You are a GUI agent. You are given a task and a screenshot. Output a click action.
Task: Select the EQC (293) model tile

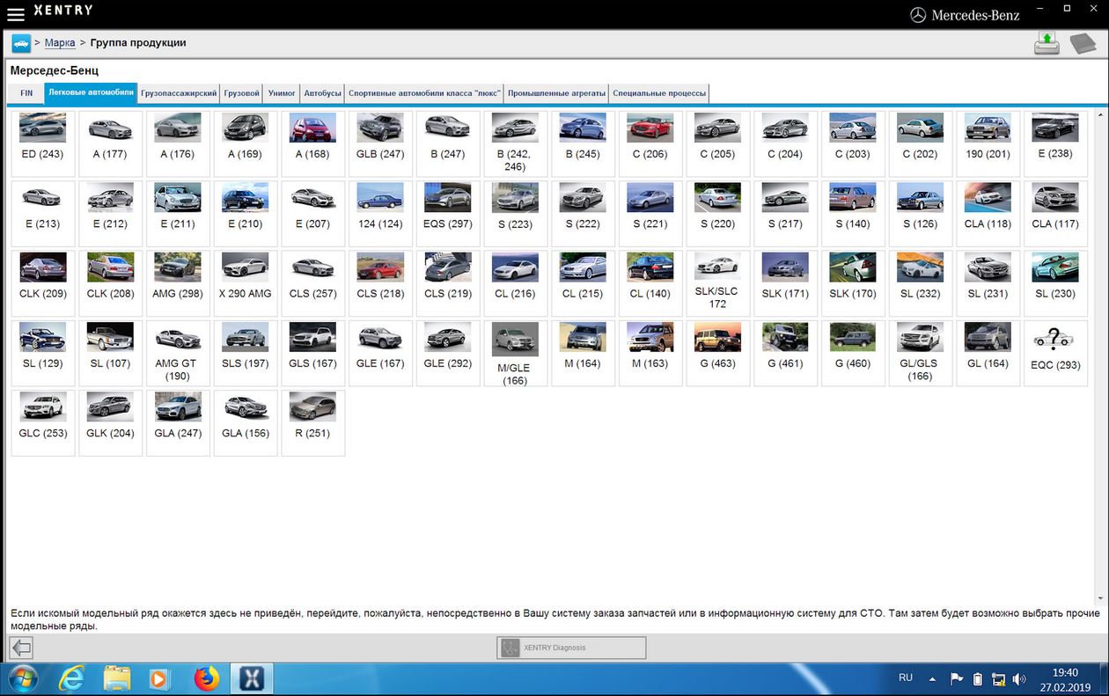(1055, 352)
